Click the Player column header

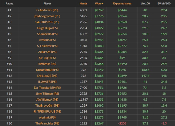[x=47, y=4]
